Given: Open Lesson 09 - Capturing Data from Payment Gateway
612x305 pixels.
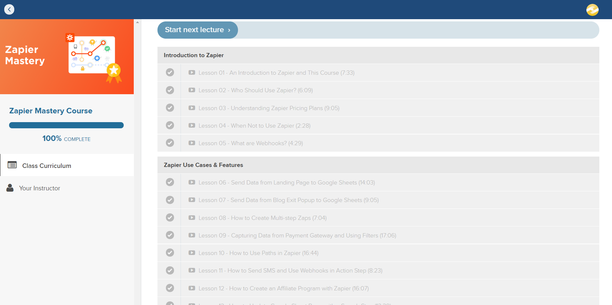Looking at the screenshot, I should [x=297, y=235].
